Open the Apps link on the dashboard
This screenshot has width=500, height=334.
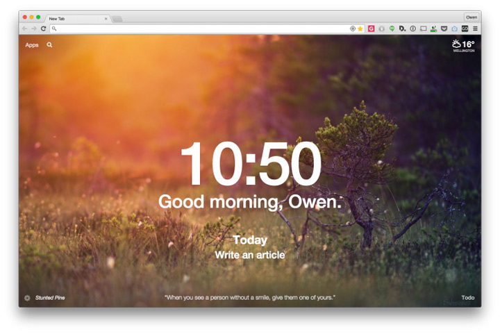click(32, 45)
